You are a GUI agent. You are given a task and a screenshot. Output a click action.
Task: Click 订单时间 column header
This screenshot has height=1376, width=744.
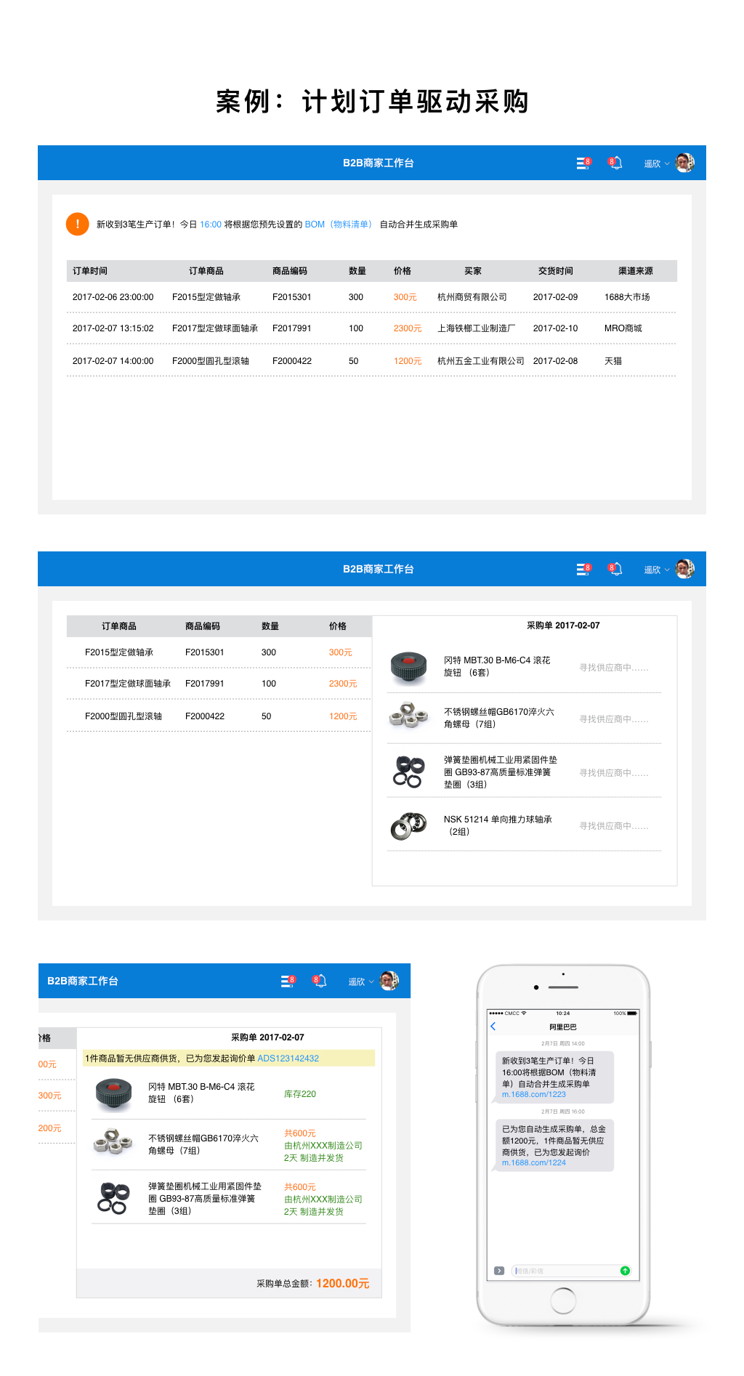pyautogui.click(x=90, y=271)
